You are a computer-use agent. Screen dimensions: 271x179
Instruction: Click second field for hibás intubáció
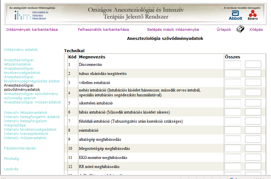pos(253,112)
